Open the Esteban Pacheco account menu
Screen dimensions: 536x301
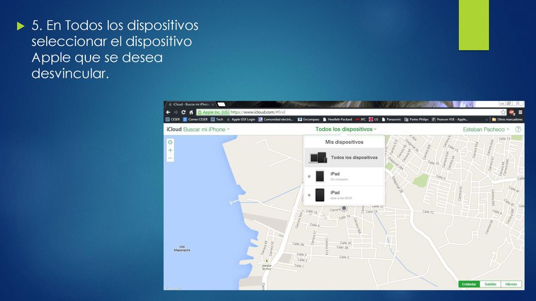tap(486, 130)
